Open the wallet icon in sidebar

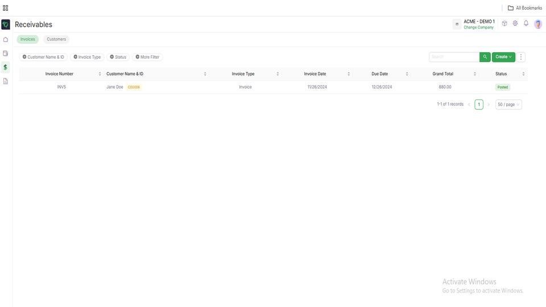pos(6,53)
